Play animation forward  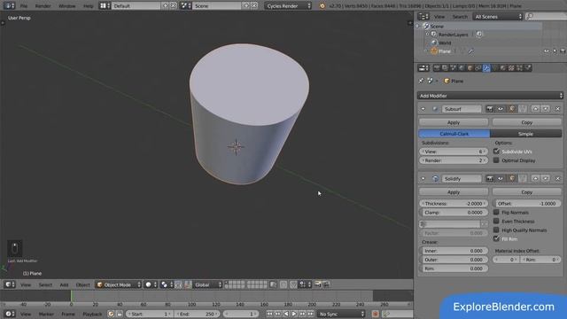tap(294, 314)
